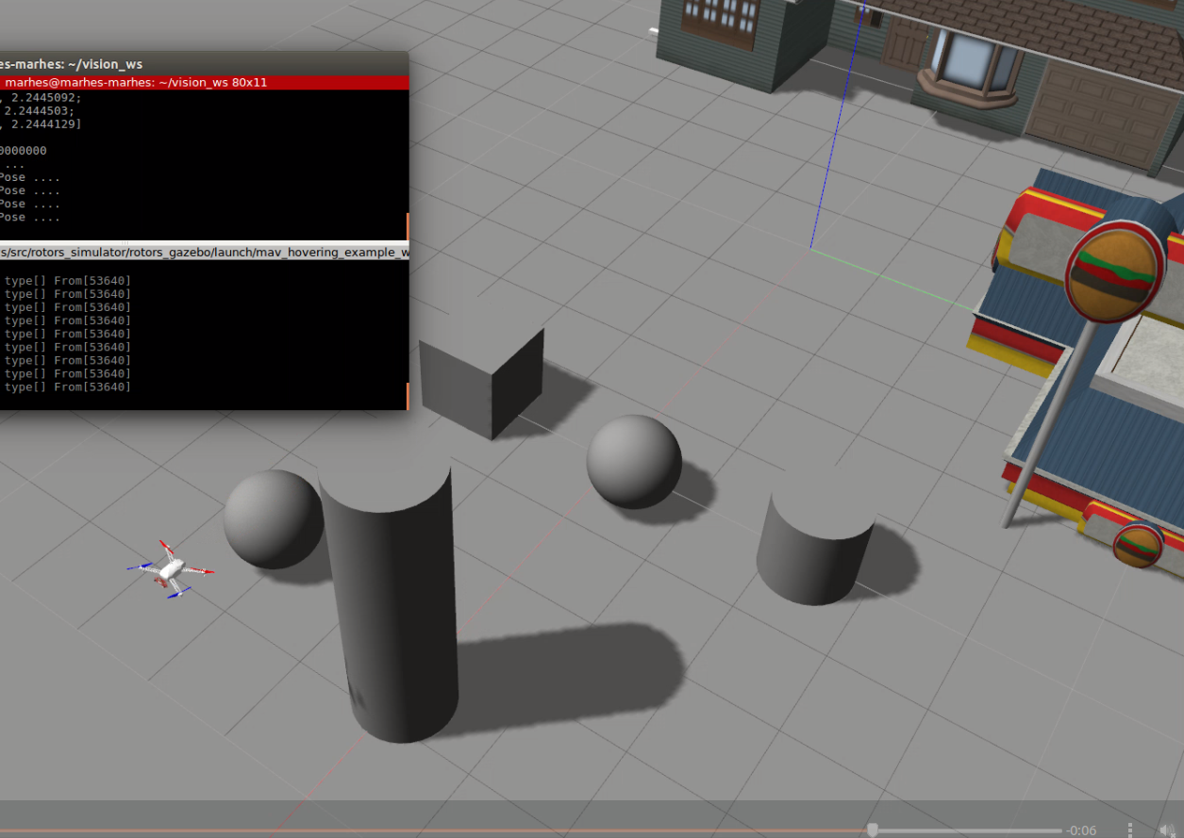Open the three-dot more options menu
Viewport: 1184px width, 838px height.
pyautogui.click(x=1131, y=830)
